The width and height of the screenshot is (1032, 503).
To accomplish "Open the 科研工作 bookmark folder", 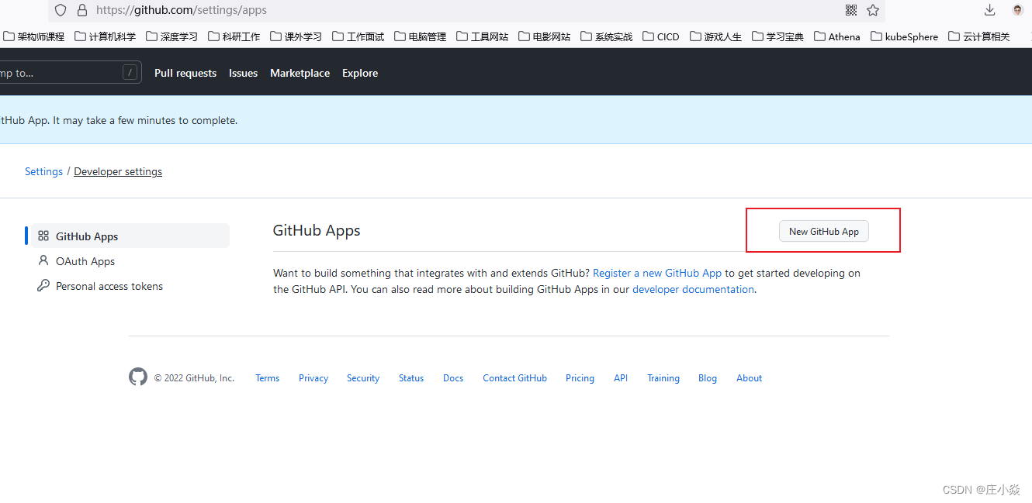I will pos(234,36).
